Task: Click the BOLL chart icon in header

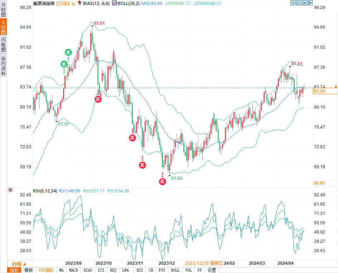Action: (114, 3)
